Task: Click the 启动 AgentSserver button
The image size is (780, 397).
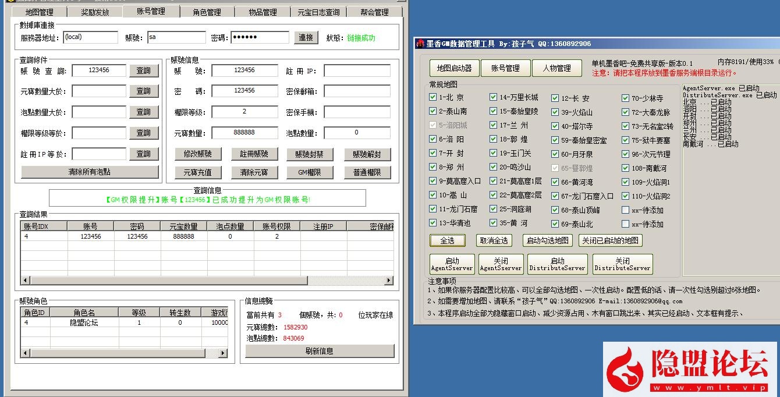Action: (x=452, y=264)
